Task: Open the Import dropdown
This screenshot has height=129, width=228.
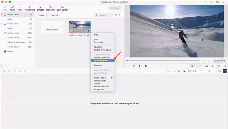Action: (43, 15)
